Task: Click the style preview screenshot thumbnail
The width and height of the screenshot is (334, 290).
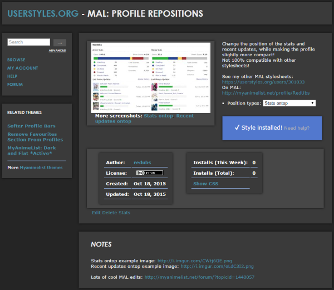Action: [x=151, y=78]
